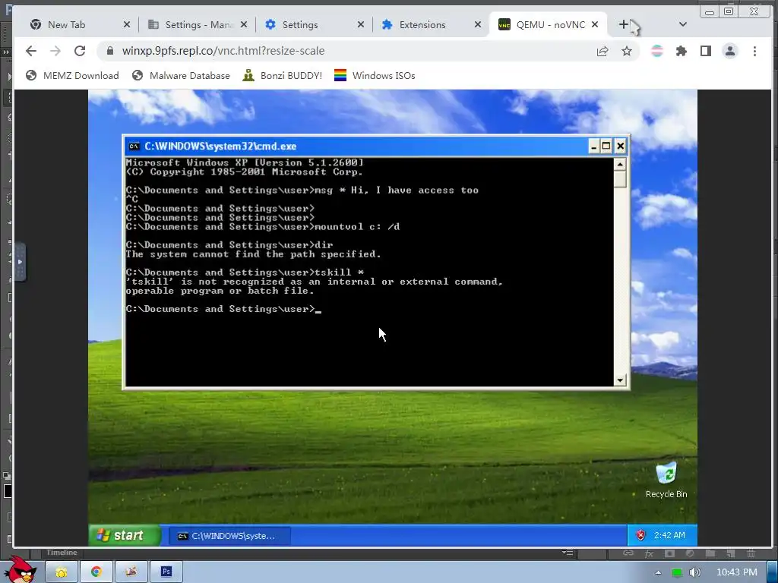Click the address bar URL field
This screenshot has width=778, height=583.
pyautogui.click(x=347, y=51)
